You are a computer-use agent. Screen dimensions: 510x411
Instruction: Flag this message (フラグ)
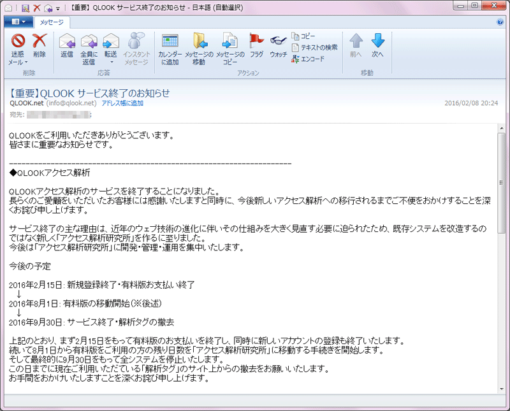point(257,45)
